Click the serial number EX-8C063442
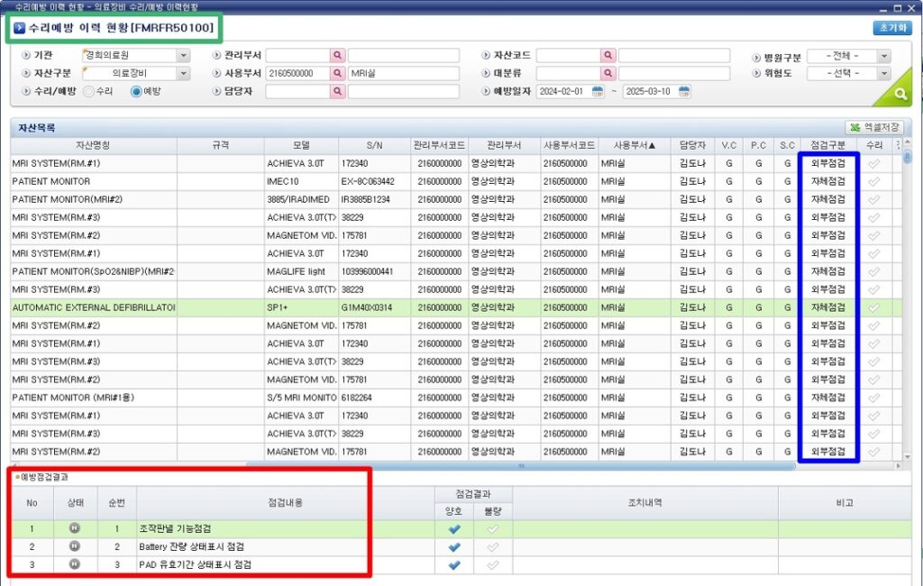The image size is (923, 586). (x=368, y=181)
